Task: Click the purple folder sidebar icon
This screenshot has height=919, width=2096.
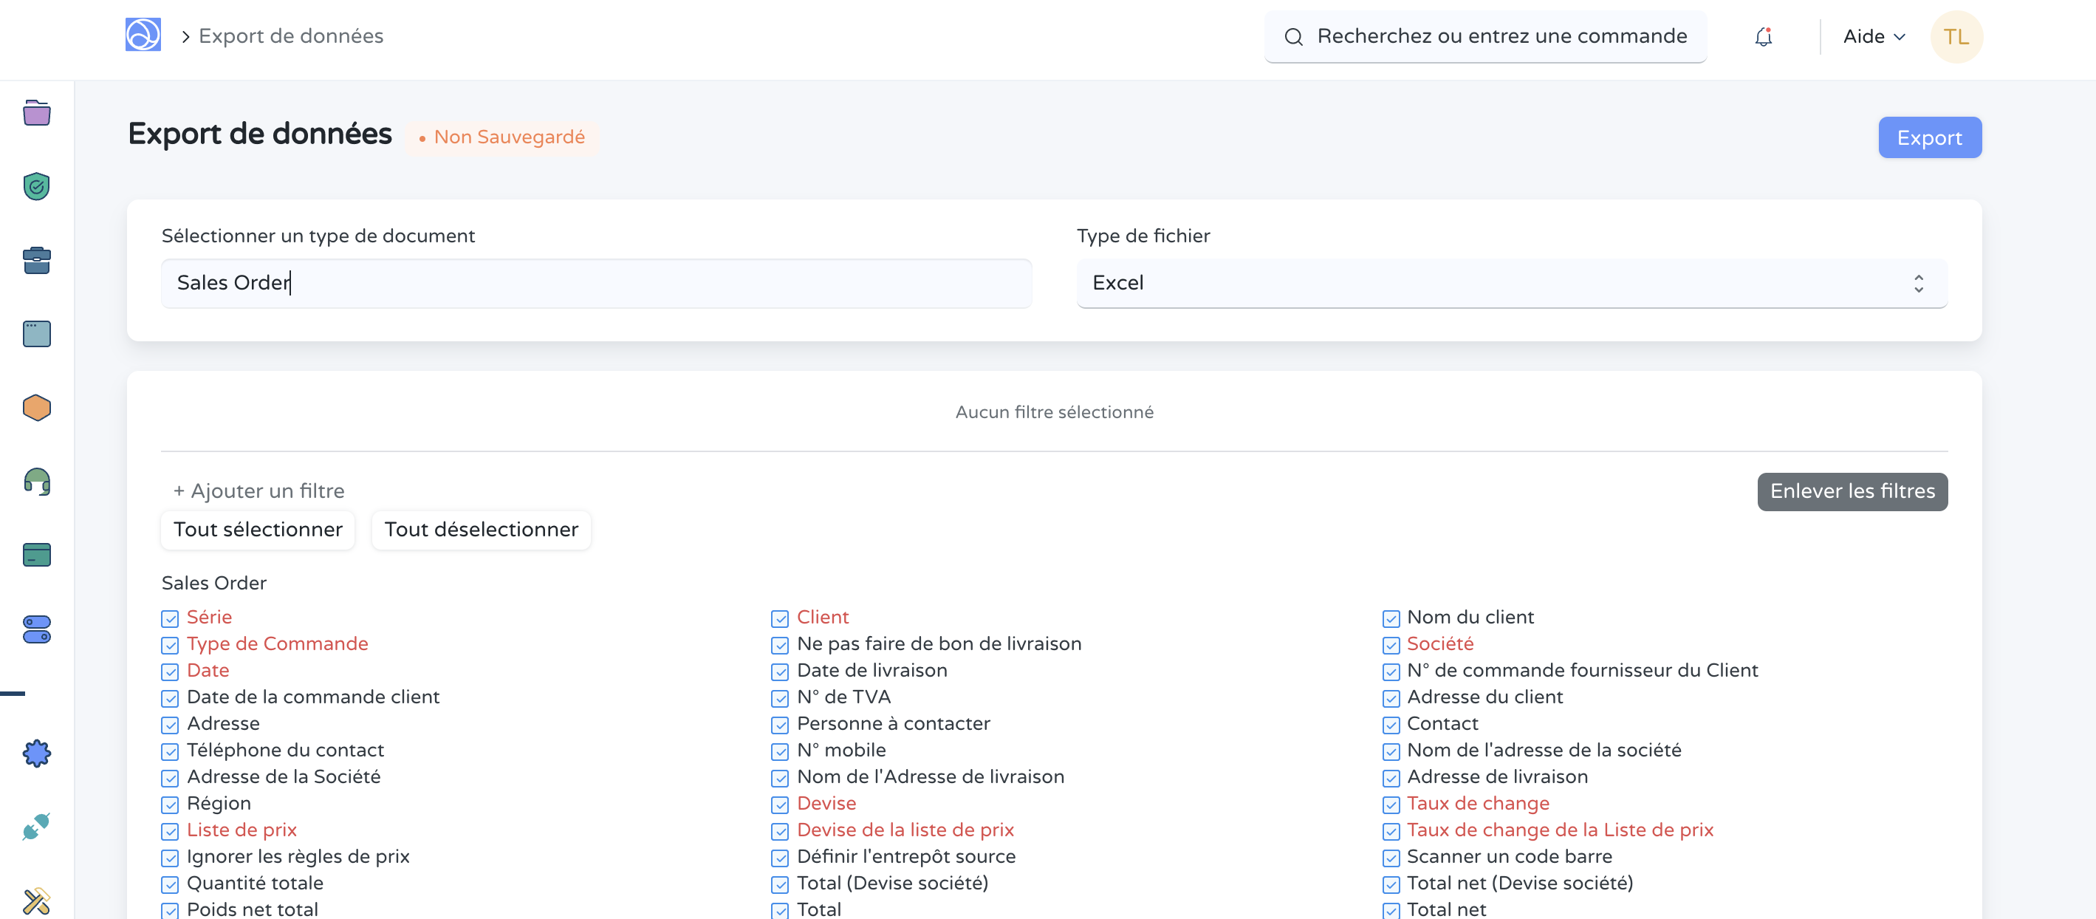Action: 37,112
